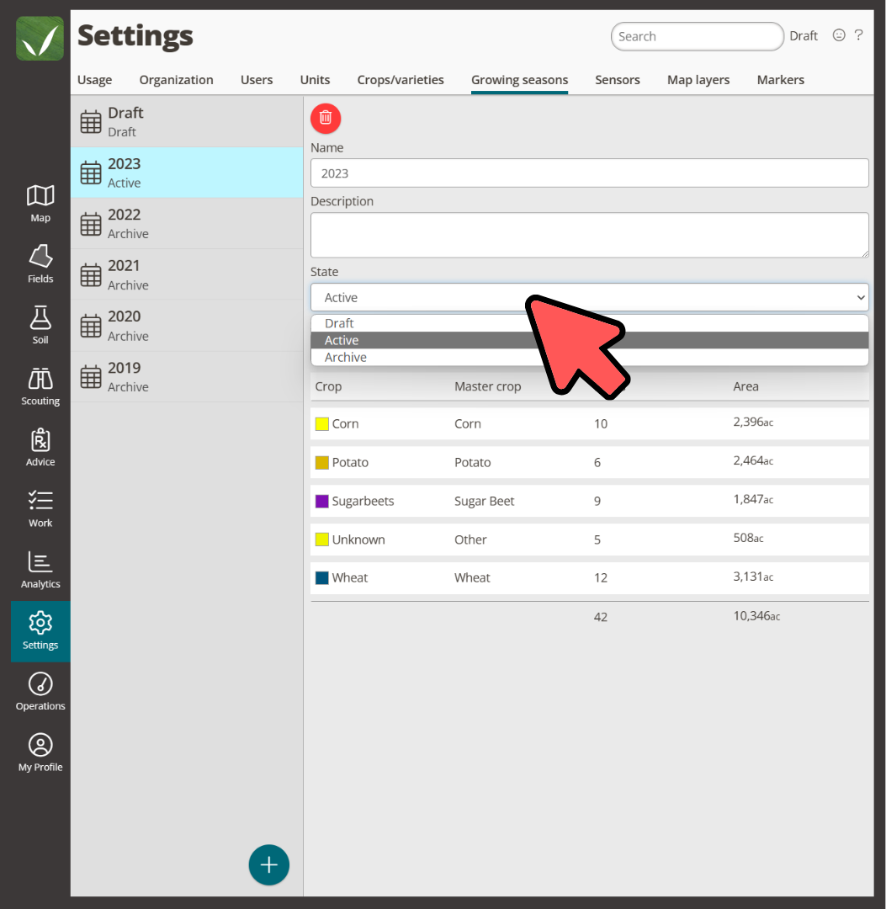886x909 pixels.
Task: Choose Draft option in State list
Action: 589,323
